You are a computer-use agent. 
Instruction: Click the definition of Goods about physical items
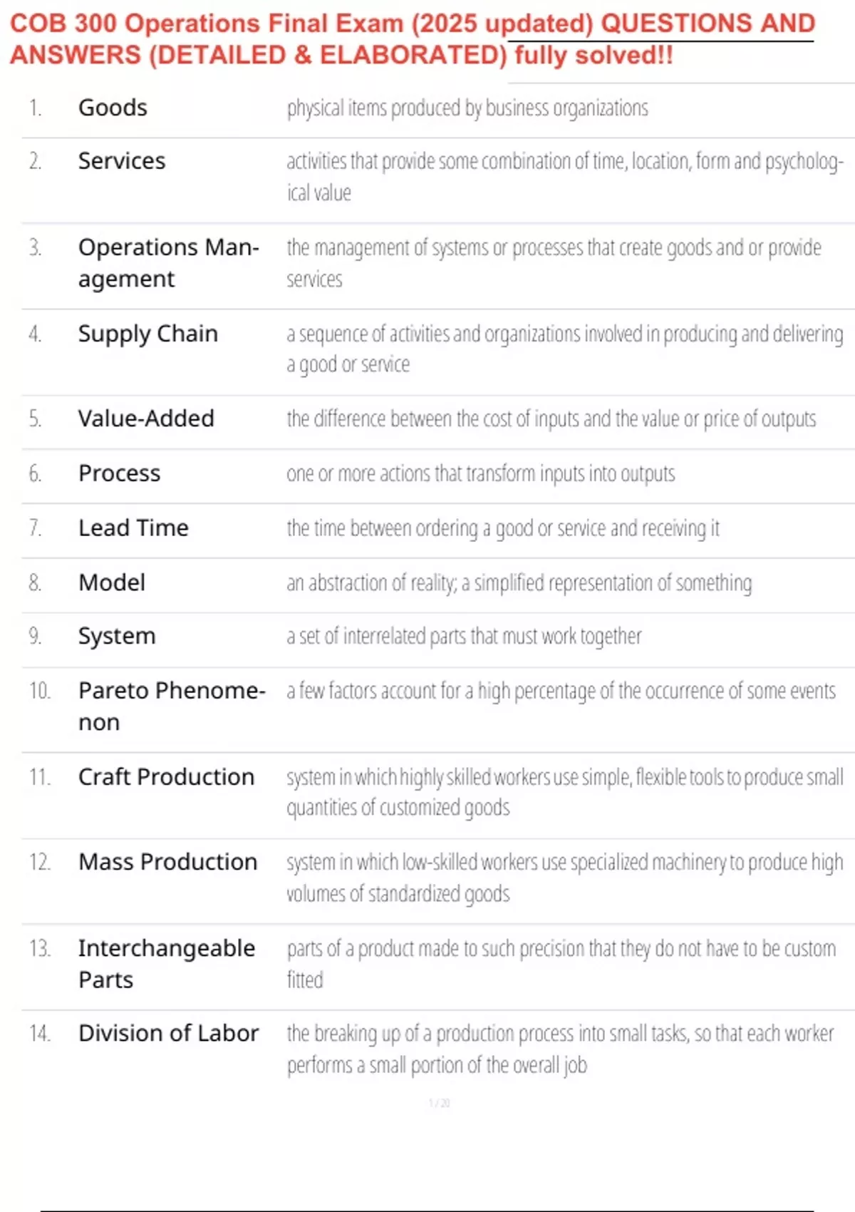467,108
